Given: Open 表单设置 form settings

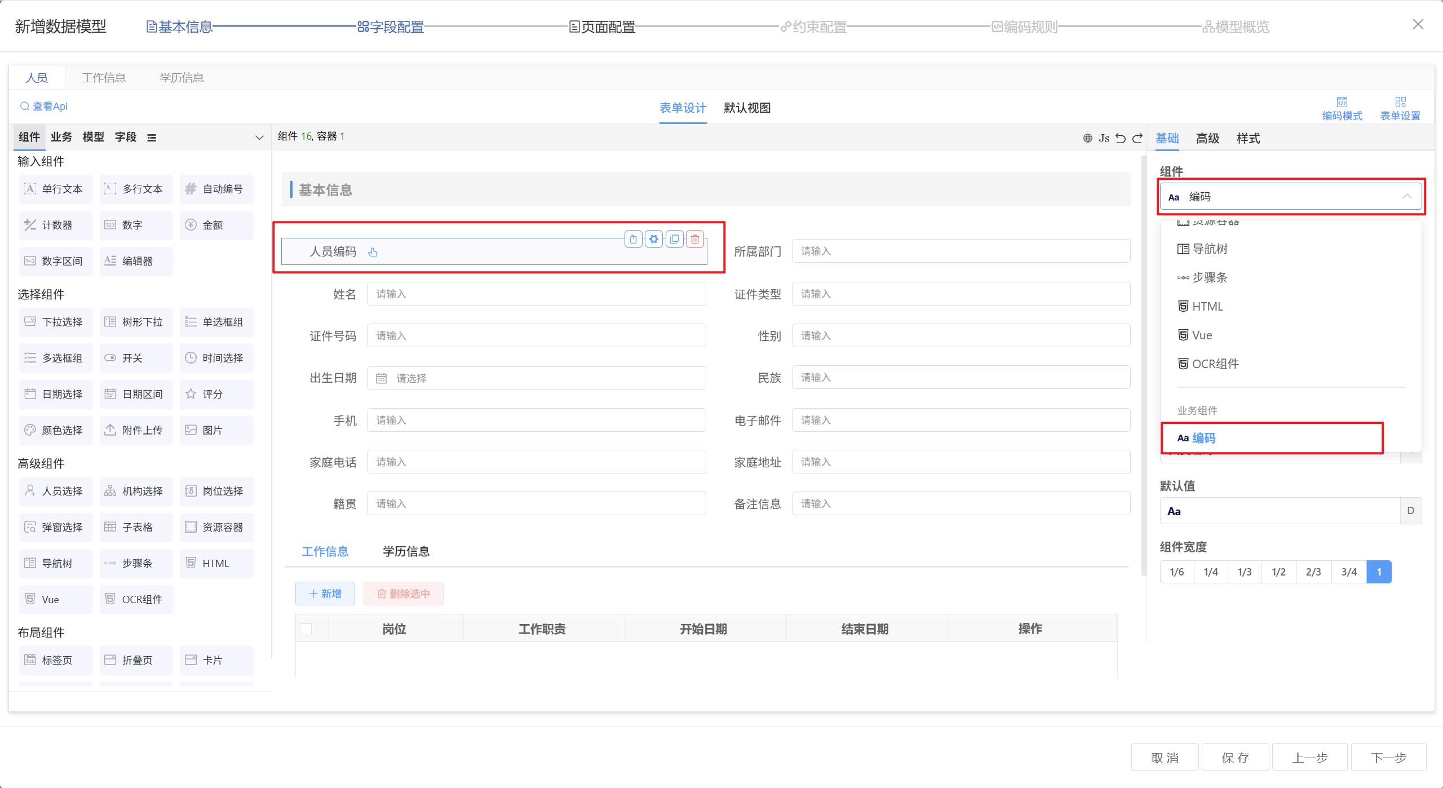Looking at the screenshot, I should point(1400,108).
